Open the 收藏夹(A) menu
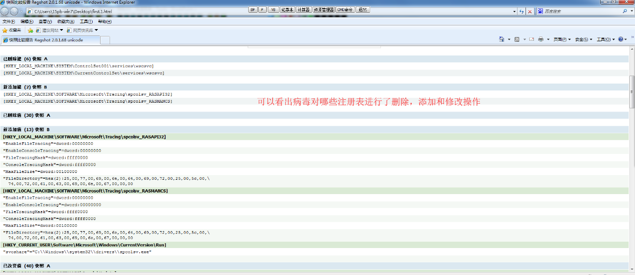Screen dimensions: 635x275 click(66, 22)
